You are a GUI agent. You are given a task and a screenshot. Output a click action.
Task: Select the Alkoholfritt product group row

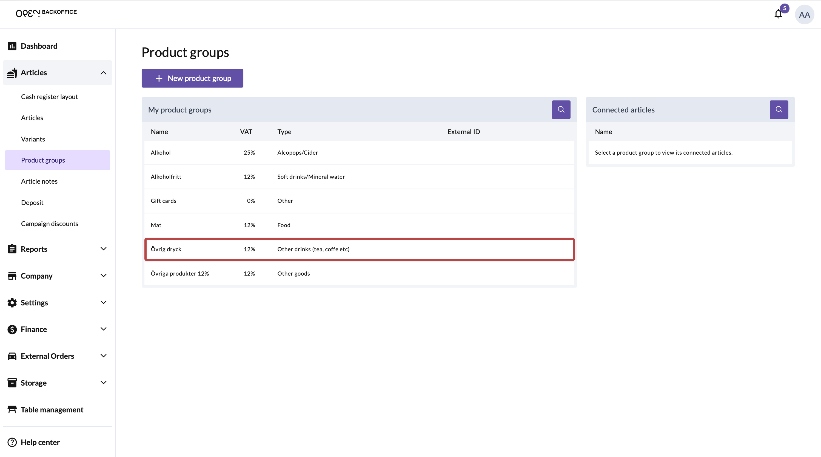[359, 177]
